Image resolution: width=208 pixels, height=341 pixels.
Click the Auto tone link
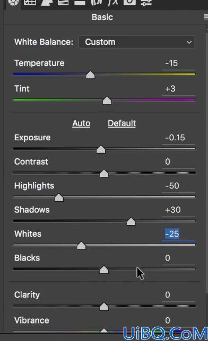(81, 123)
